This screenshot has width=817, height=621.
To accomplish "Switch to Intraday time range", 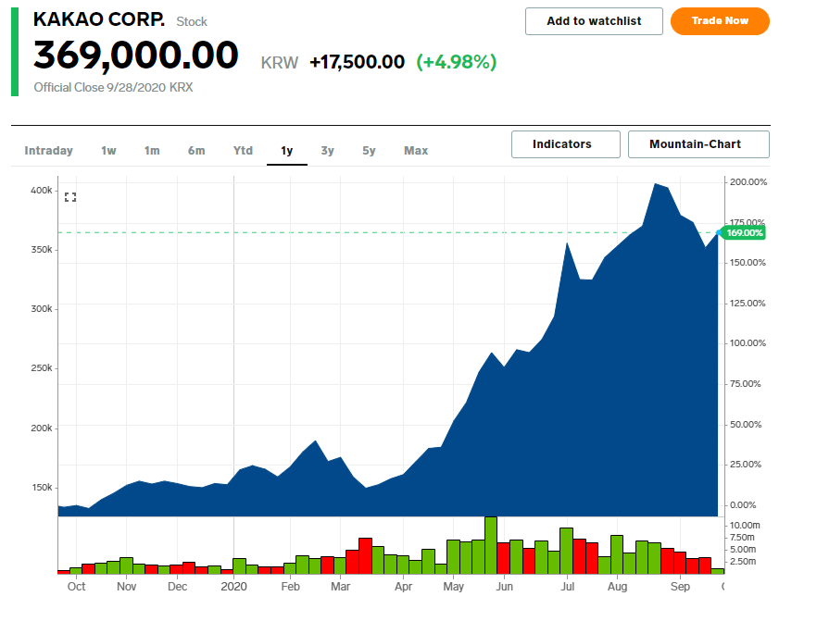I will tap(48, 151).
